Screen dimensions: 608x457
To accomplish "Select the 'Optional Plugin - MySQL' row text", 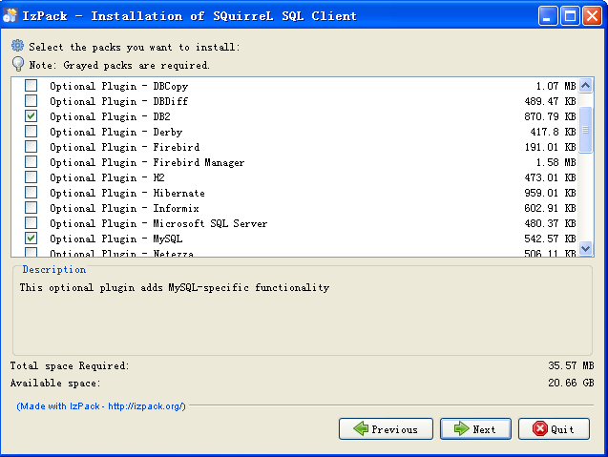I will tap(115, 239).
